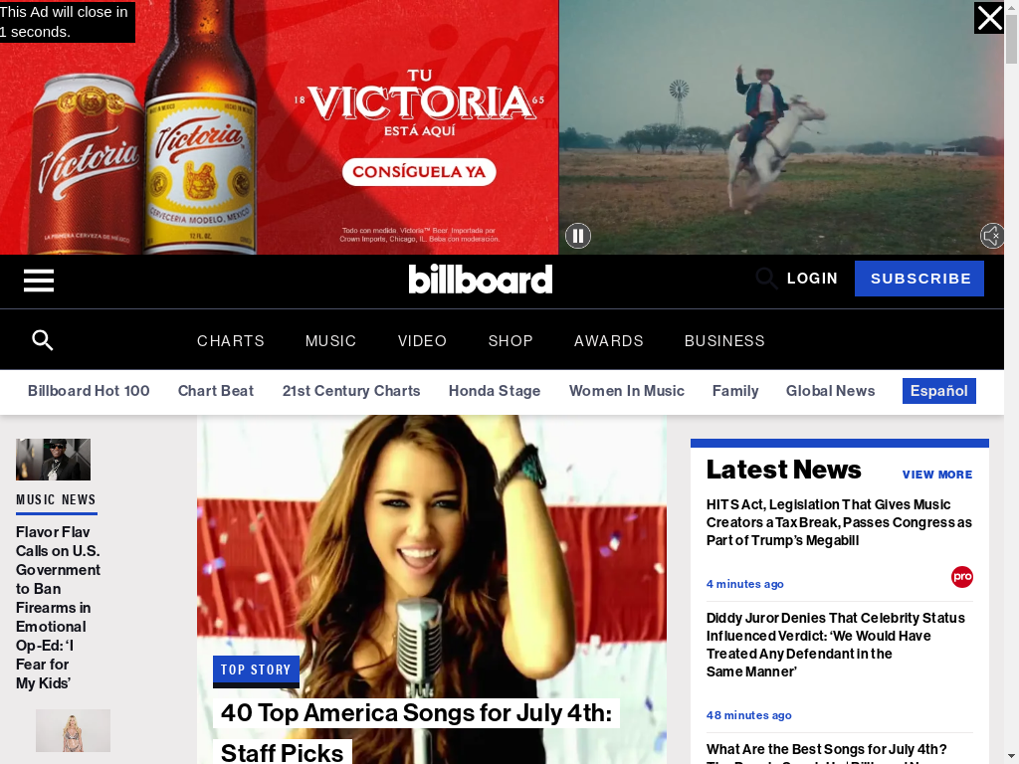
Task: Click the Flavor Flav thumbnail image
Action: click(54, 460)
